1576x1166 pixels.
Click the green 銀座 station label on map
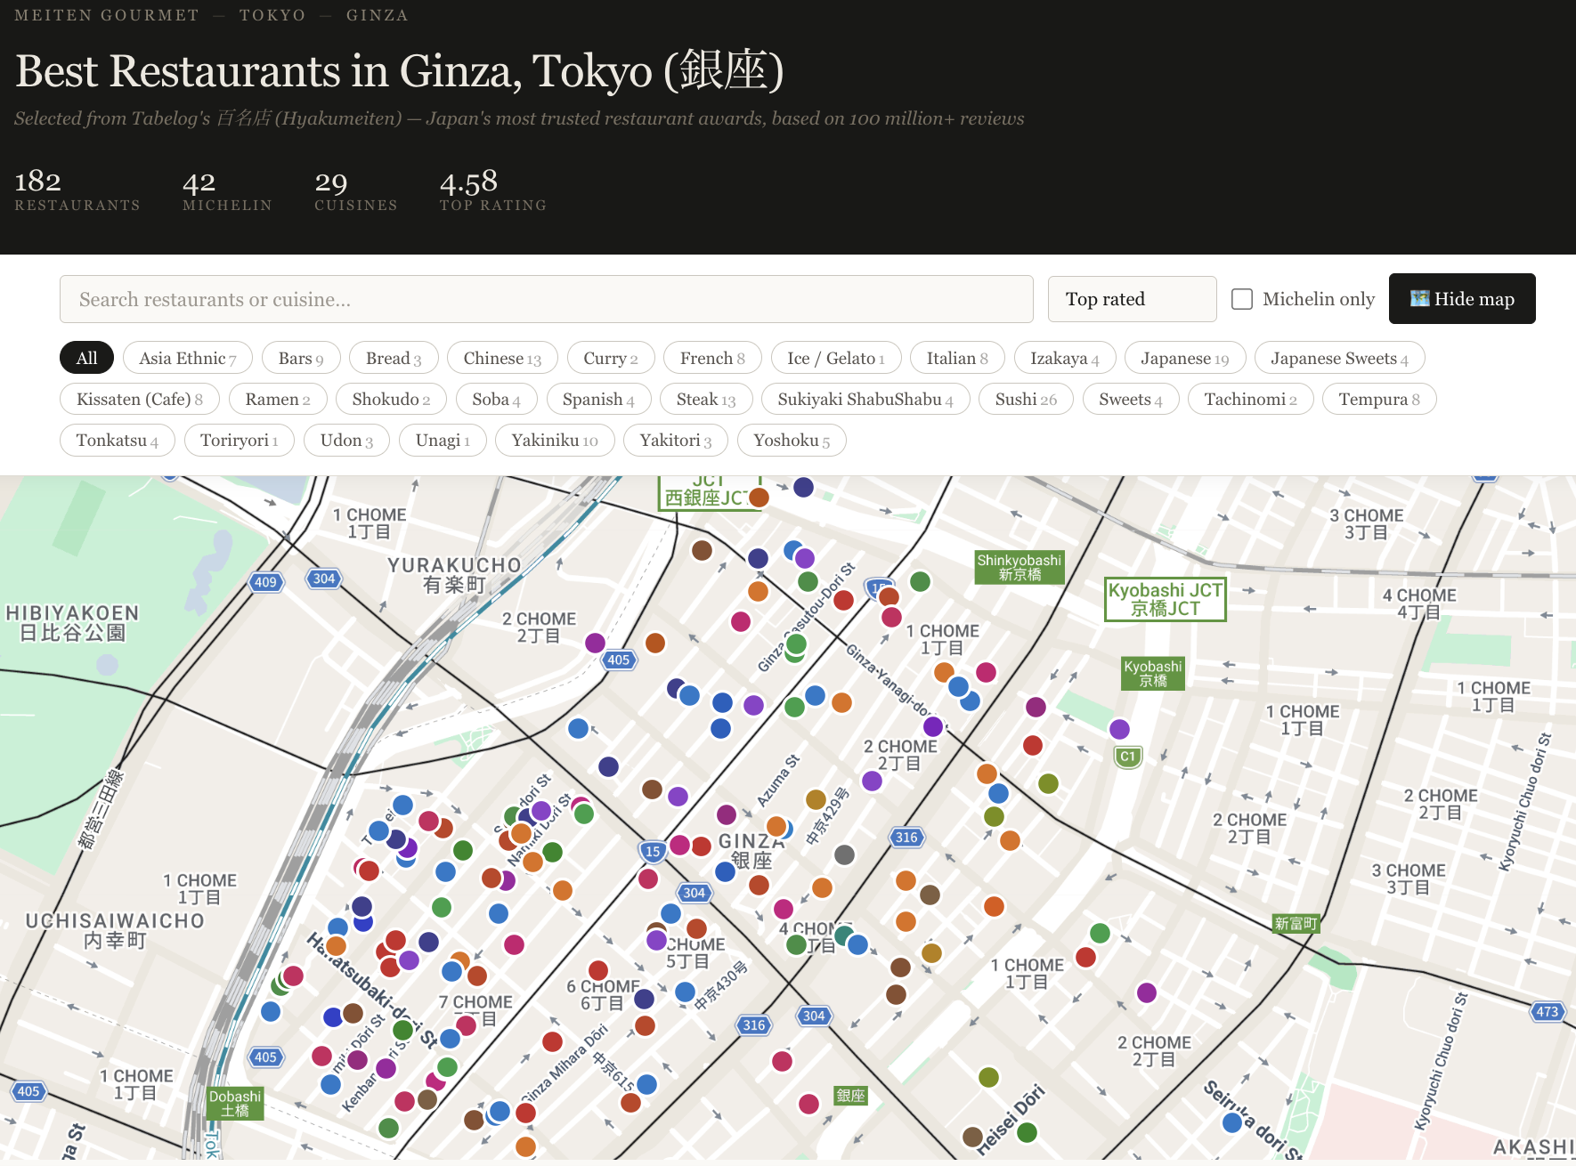pos(850,1096)
